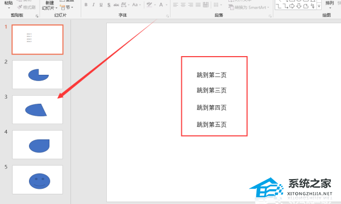Align text left in paragraph group

coord(176,5)
